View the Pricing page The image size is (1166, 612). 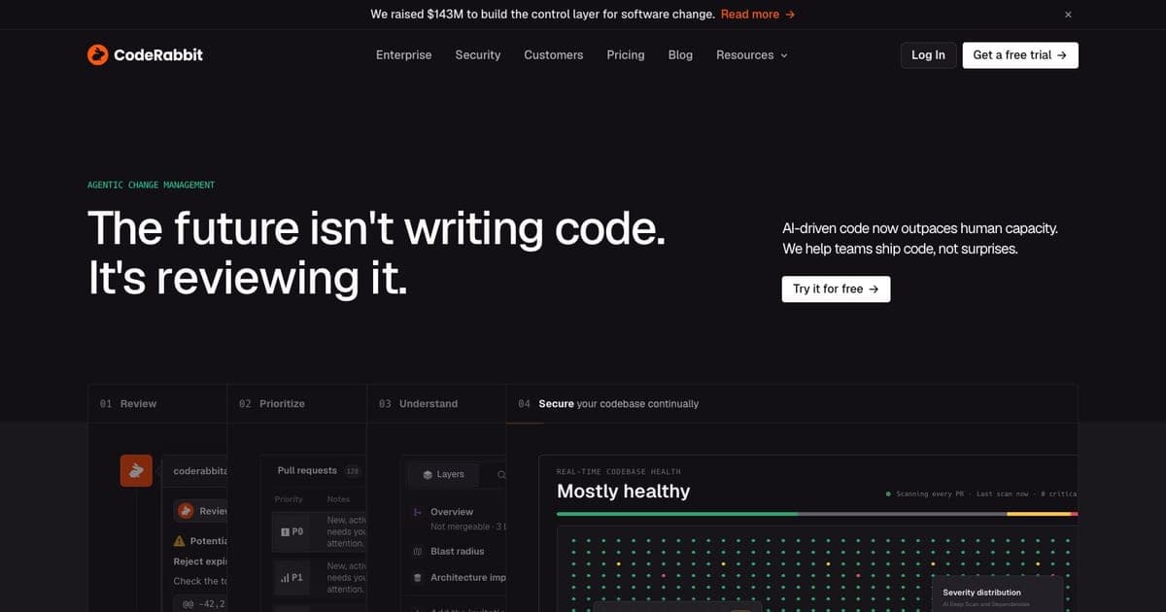click(x=626, y=55)
